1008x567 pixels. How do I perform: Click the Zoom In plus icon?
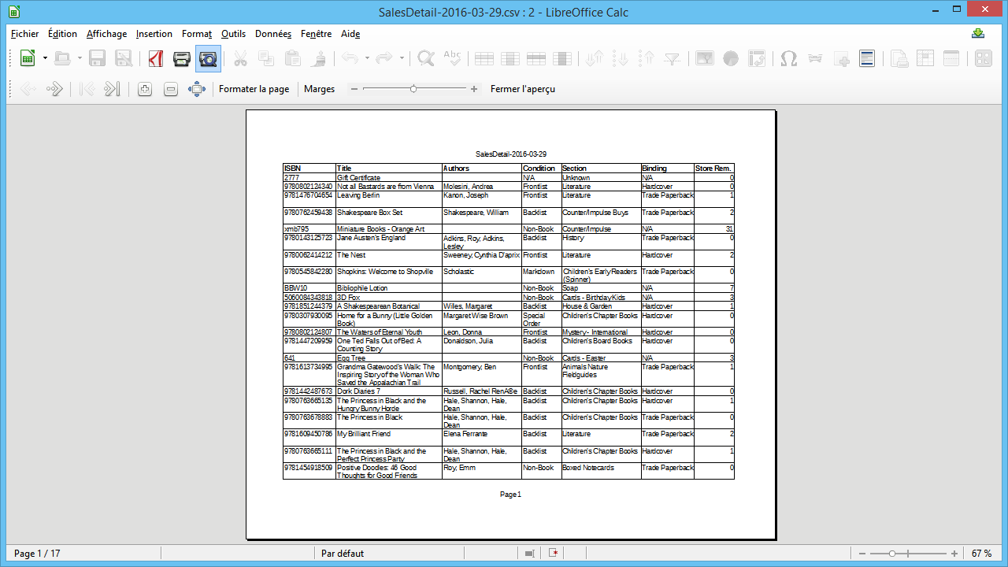[x=144, y=89]
